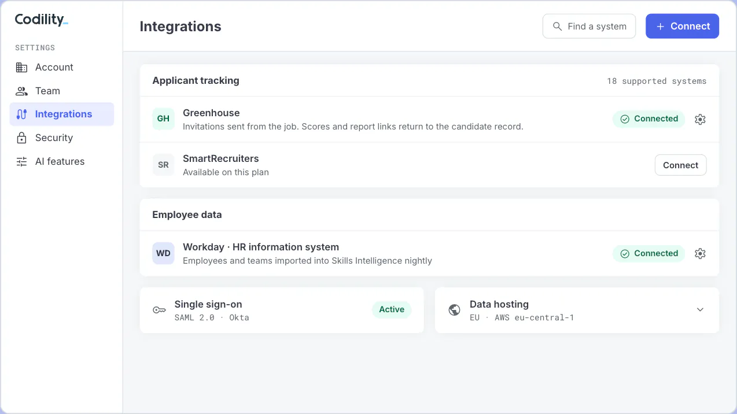Click the SmartRecruiters integration name
Image resolution: width=737 pixels, height=414 pixels.
pyautogui.click(x=221, y=158)
